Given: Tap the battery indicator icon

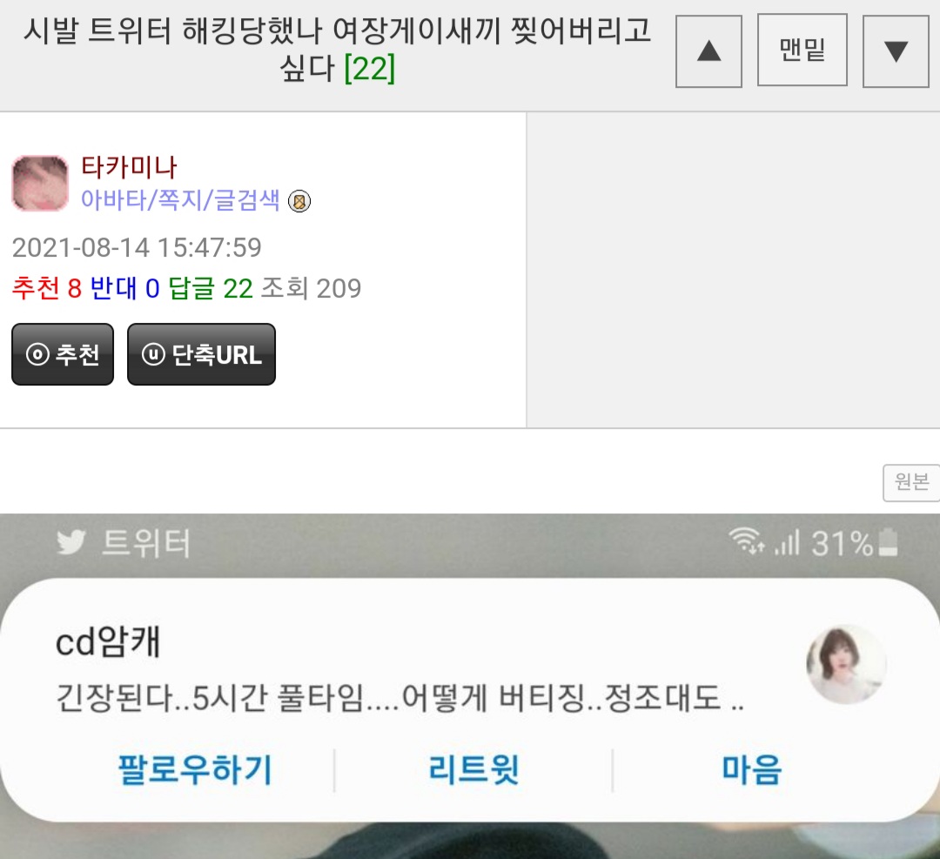Looking at the screenshot, I should (888, 542).
